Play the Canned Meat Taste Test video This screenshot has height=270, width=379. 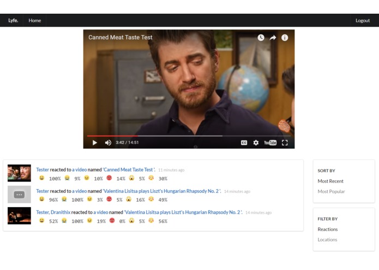point(95,143)
